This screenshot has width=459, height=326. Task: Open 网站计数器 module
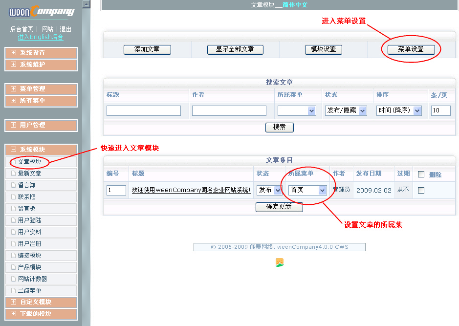[x=41, y=279]
